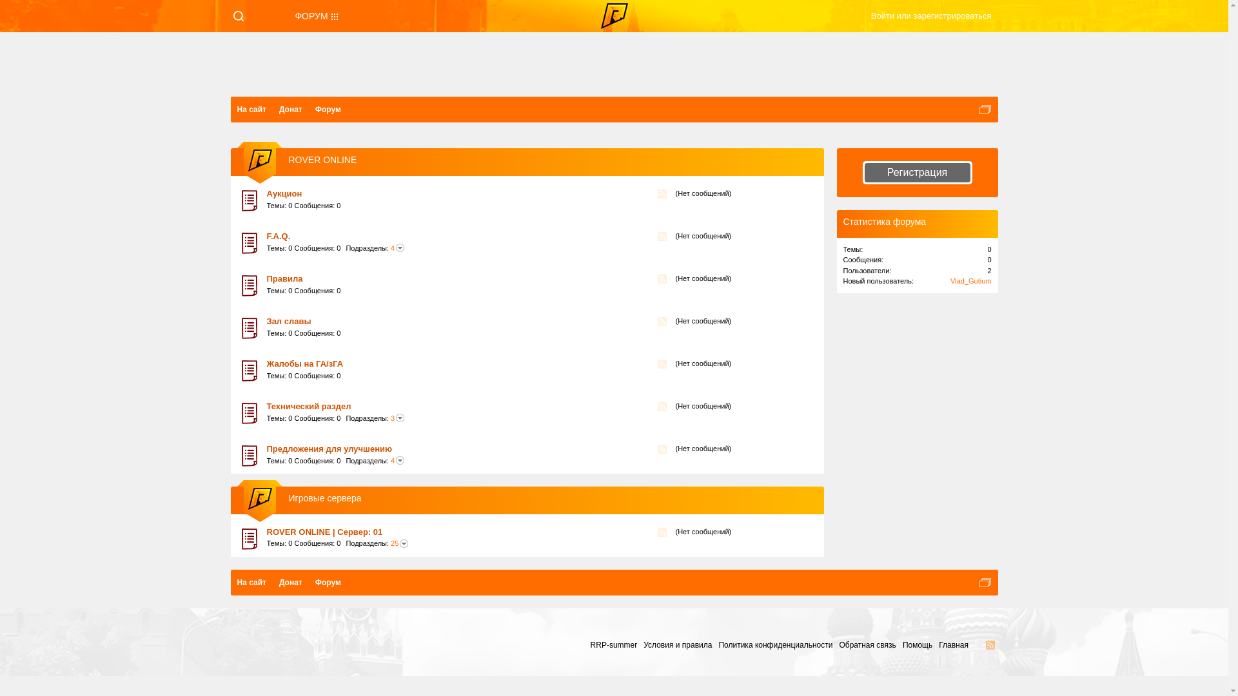
Task: Select На сайт in bottom navigation bar
Action: coord(251,583)
